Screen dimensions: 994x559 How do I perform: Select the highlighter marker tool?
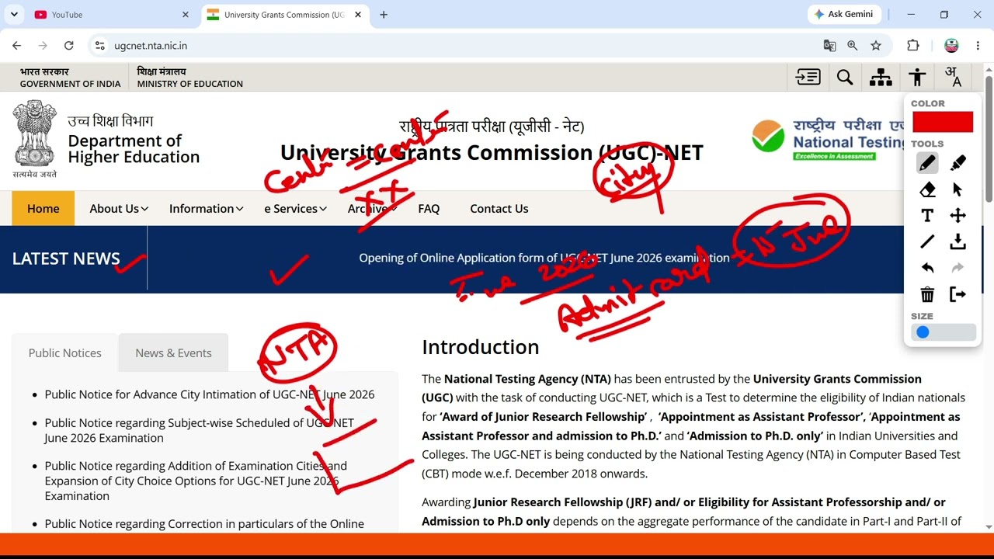[958, 163]
